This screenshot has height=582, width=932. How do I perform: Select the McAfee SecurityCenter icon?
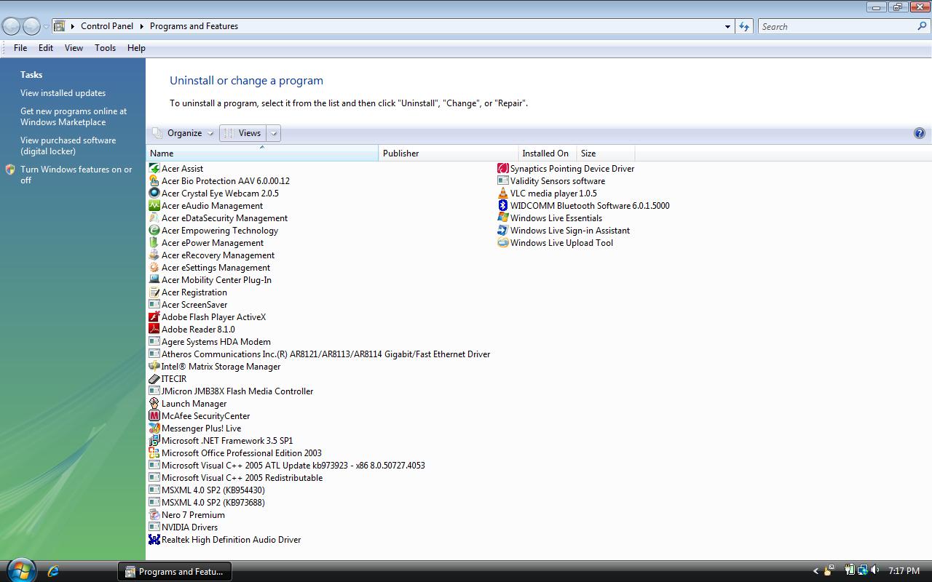coord(154,416)
